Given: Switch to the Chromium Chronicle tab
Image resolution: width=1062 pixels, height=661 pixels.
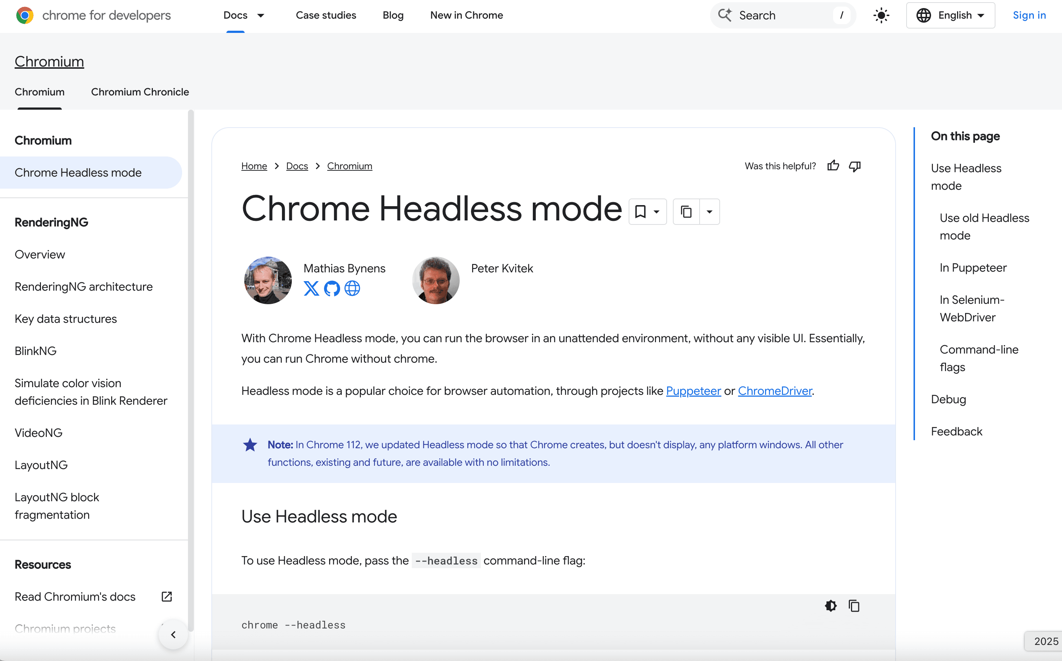Looking at the screenshot, I should click(140, 92).
